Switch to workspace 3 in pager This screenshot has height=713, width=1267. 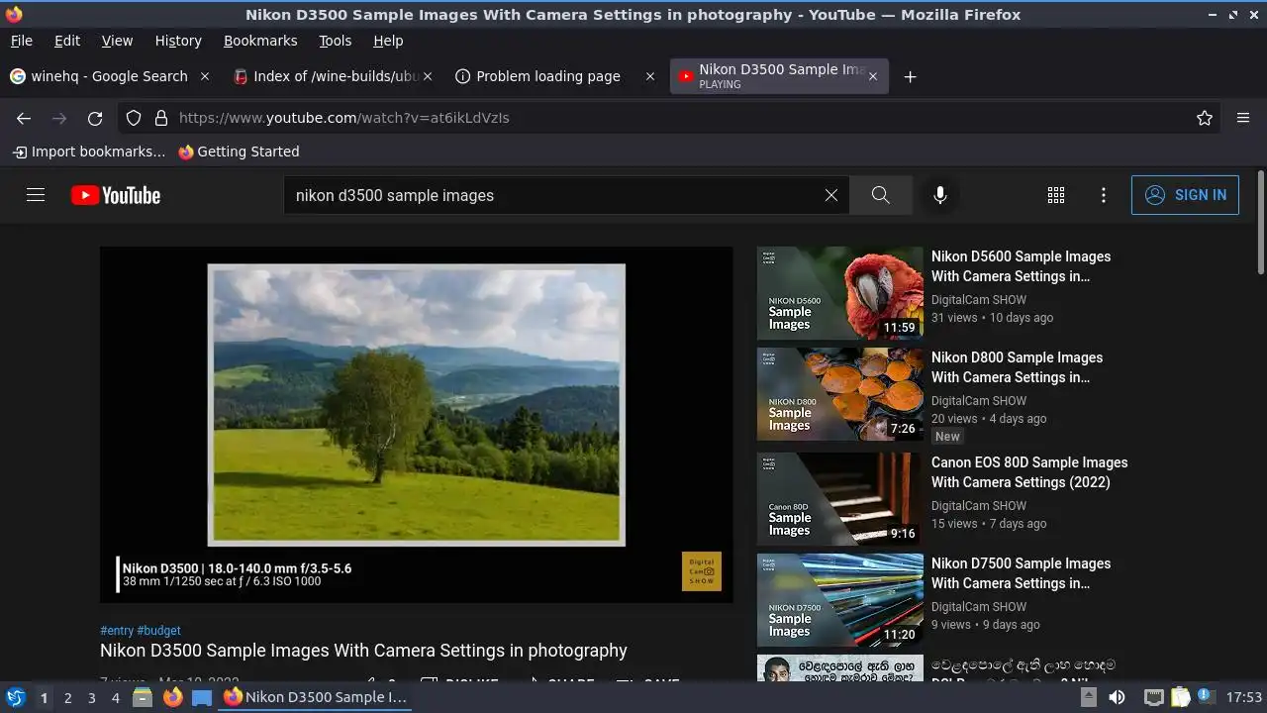[x=91, y=697]
